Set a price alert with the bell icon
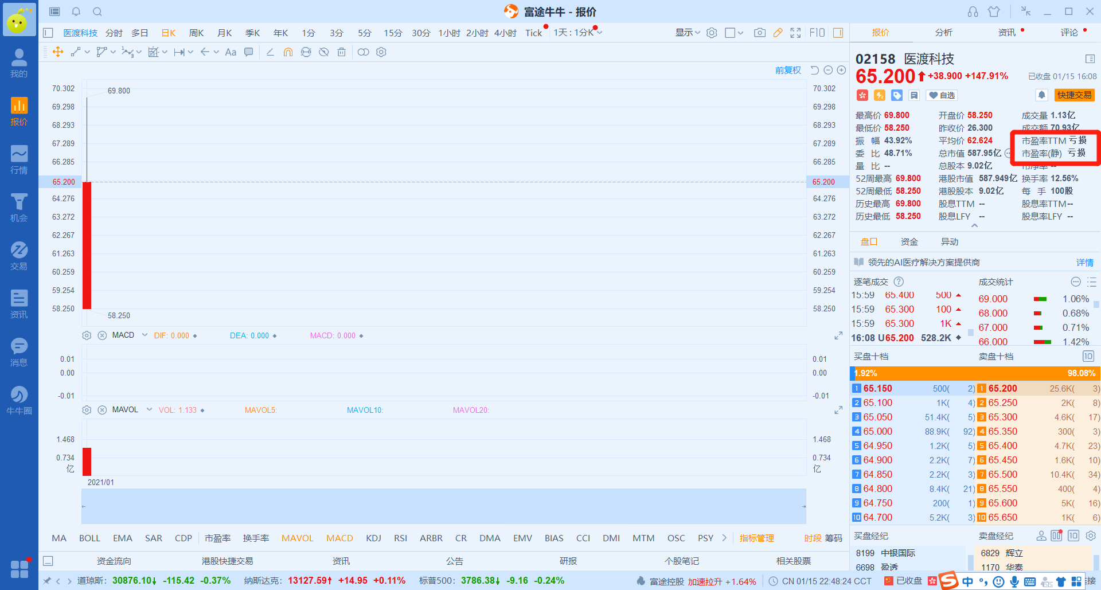Viewport: 1101px width, 590px height. click(1041, 95)
